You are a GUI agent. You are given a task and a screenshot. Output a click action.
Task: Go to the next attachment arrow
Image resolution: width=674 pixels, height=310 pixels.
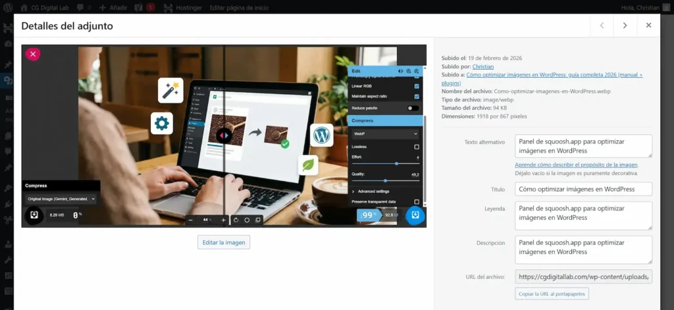[x=625, y=26]
